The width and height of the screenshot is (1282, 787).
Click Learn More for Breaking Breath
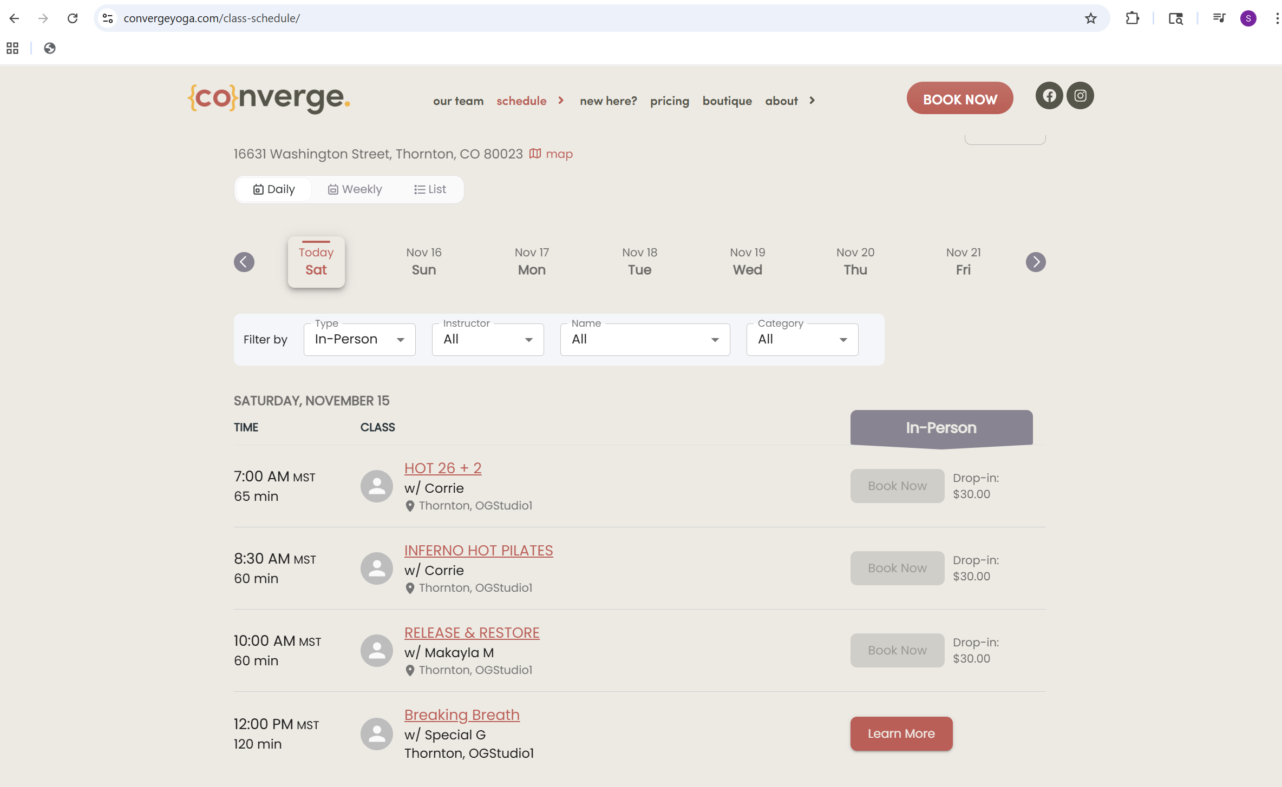tap(901, 733)
